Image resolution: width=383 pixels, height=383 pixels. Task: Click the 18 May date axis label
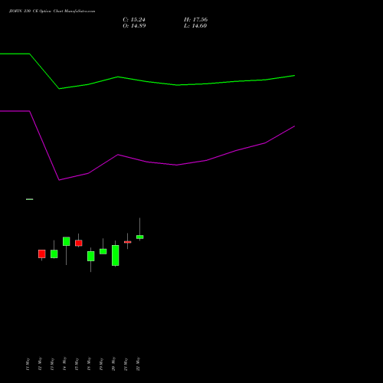pyautogui.click(x=89, y=364)
